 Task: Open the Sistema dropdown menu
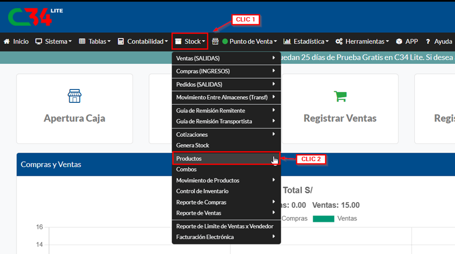53,41
